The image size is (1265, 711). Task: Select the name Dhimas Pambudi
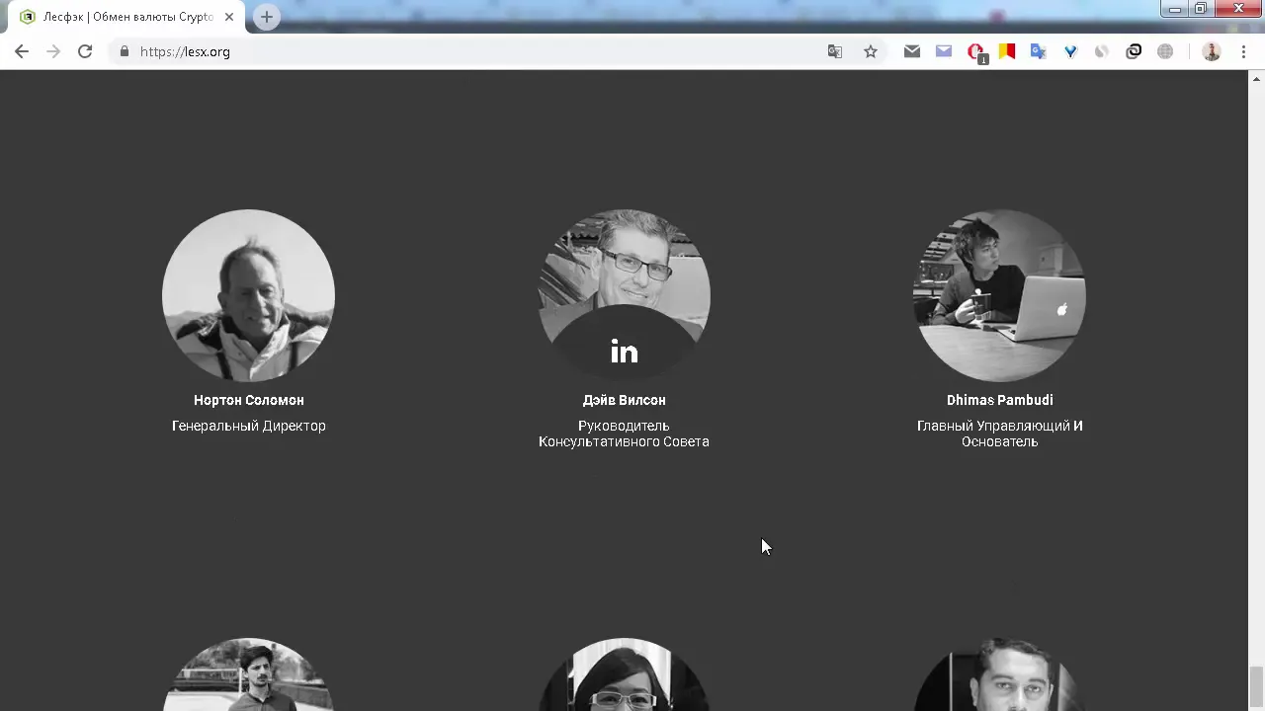tap(999, 400)
